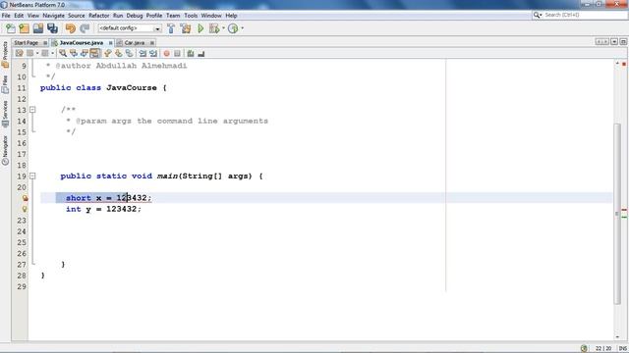Open the Source menu

click(x=77, y=16)
